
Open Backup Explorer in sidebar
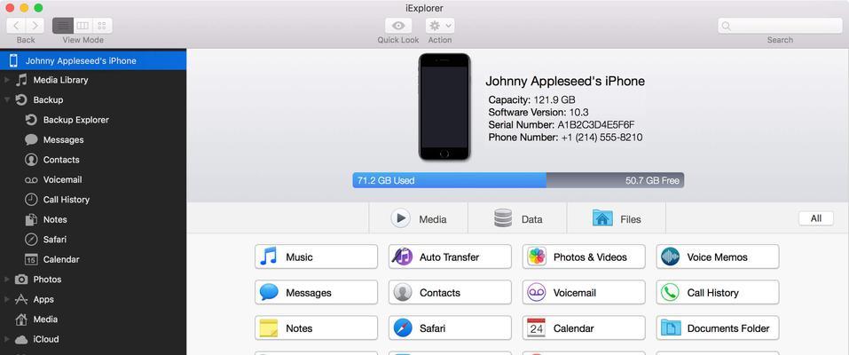click(67, 120)
